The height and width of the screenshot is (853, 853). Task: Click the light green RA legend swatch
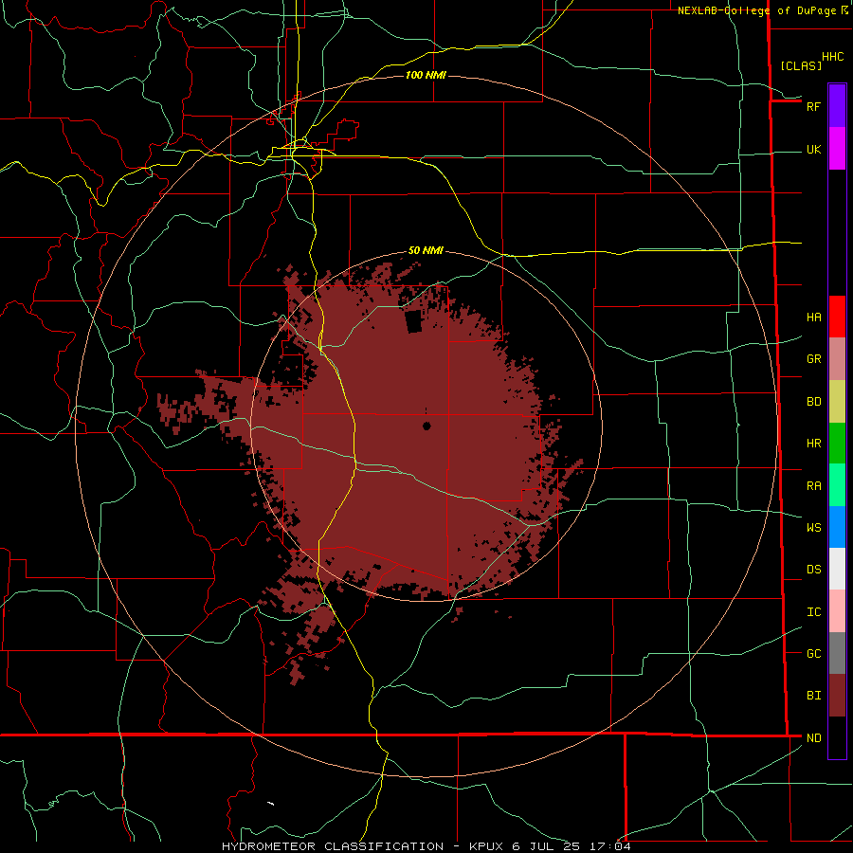pyautogui.click(x=837, y=485)
